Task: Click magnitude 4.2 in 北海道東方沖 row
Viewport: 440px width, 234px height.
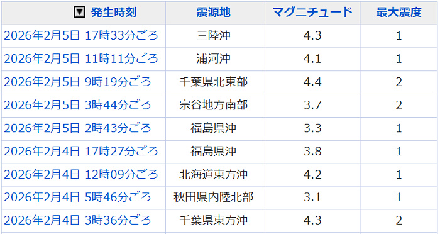Action: point(312,174)
